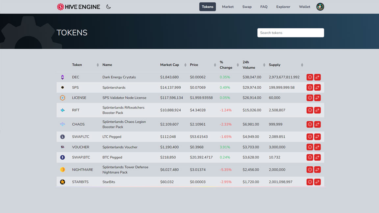Click swap button for DEC
379x213 pixels.
pyautogui.click(x=317, y=77)
